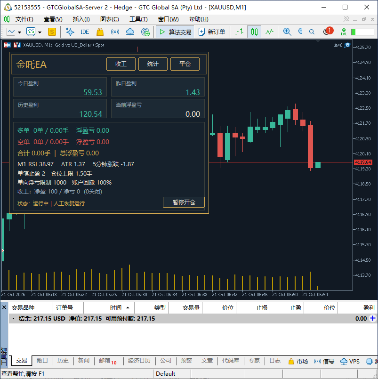
Task: Click the connection status progress bar
Action: pyautogui.click(x=362, y=32)
